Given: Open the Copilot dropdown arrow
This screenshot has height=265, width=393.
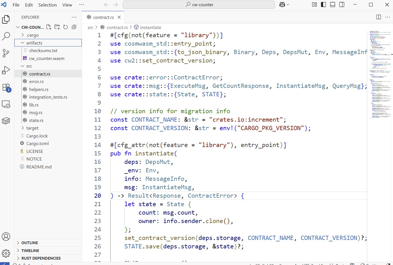Looking at the screenshot, I should point(288,5).
